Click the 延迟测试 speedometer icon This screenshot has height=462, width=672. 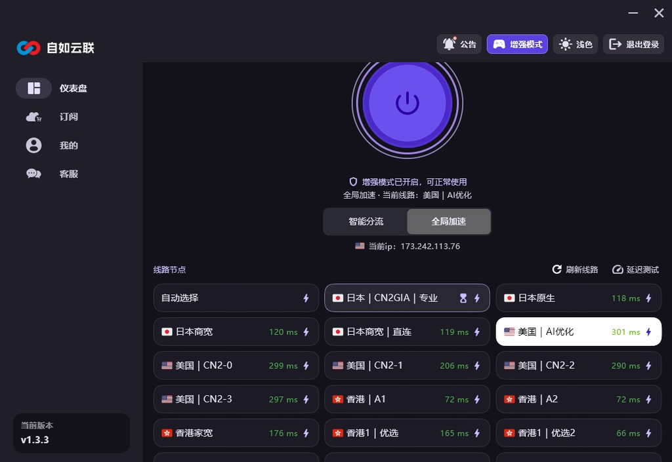click(618, 269)
